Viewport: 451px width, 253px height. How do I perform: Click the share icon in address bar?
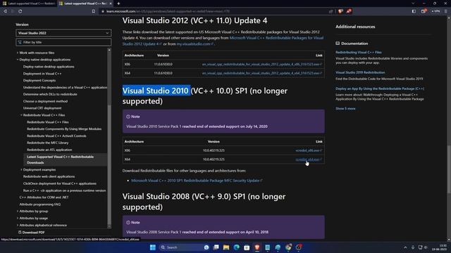[x=330, y=11]
